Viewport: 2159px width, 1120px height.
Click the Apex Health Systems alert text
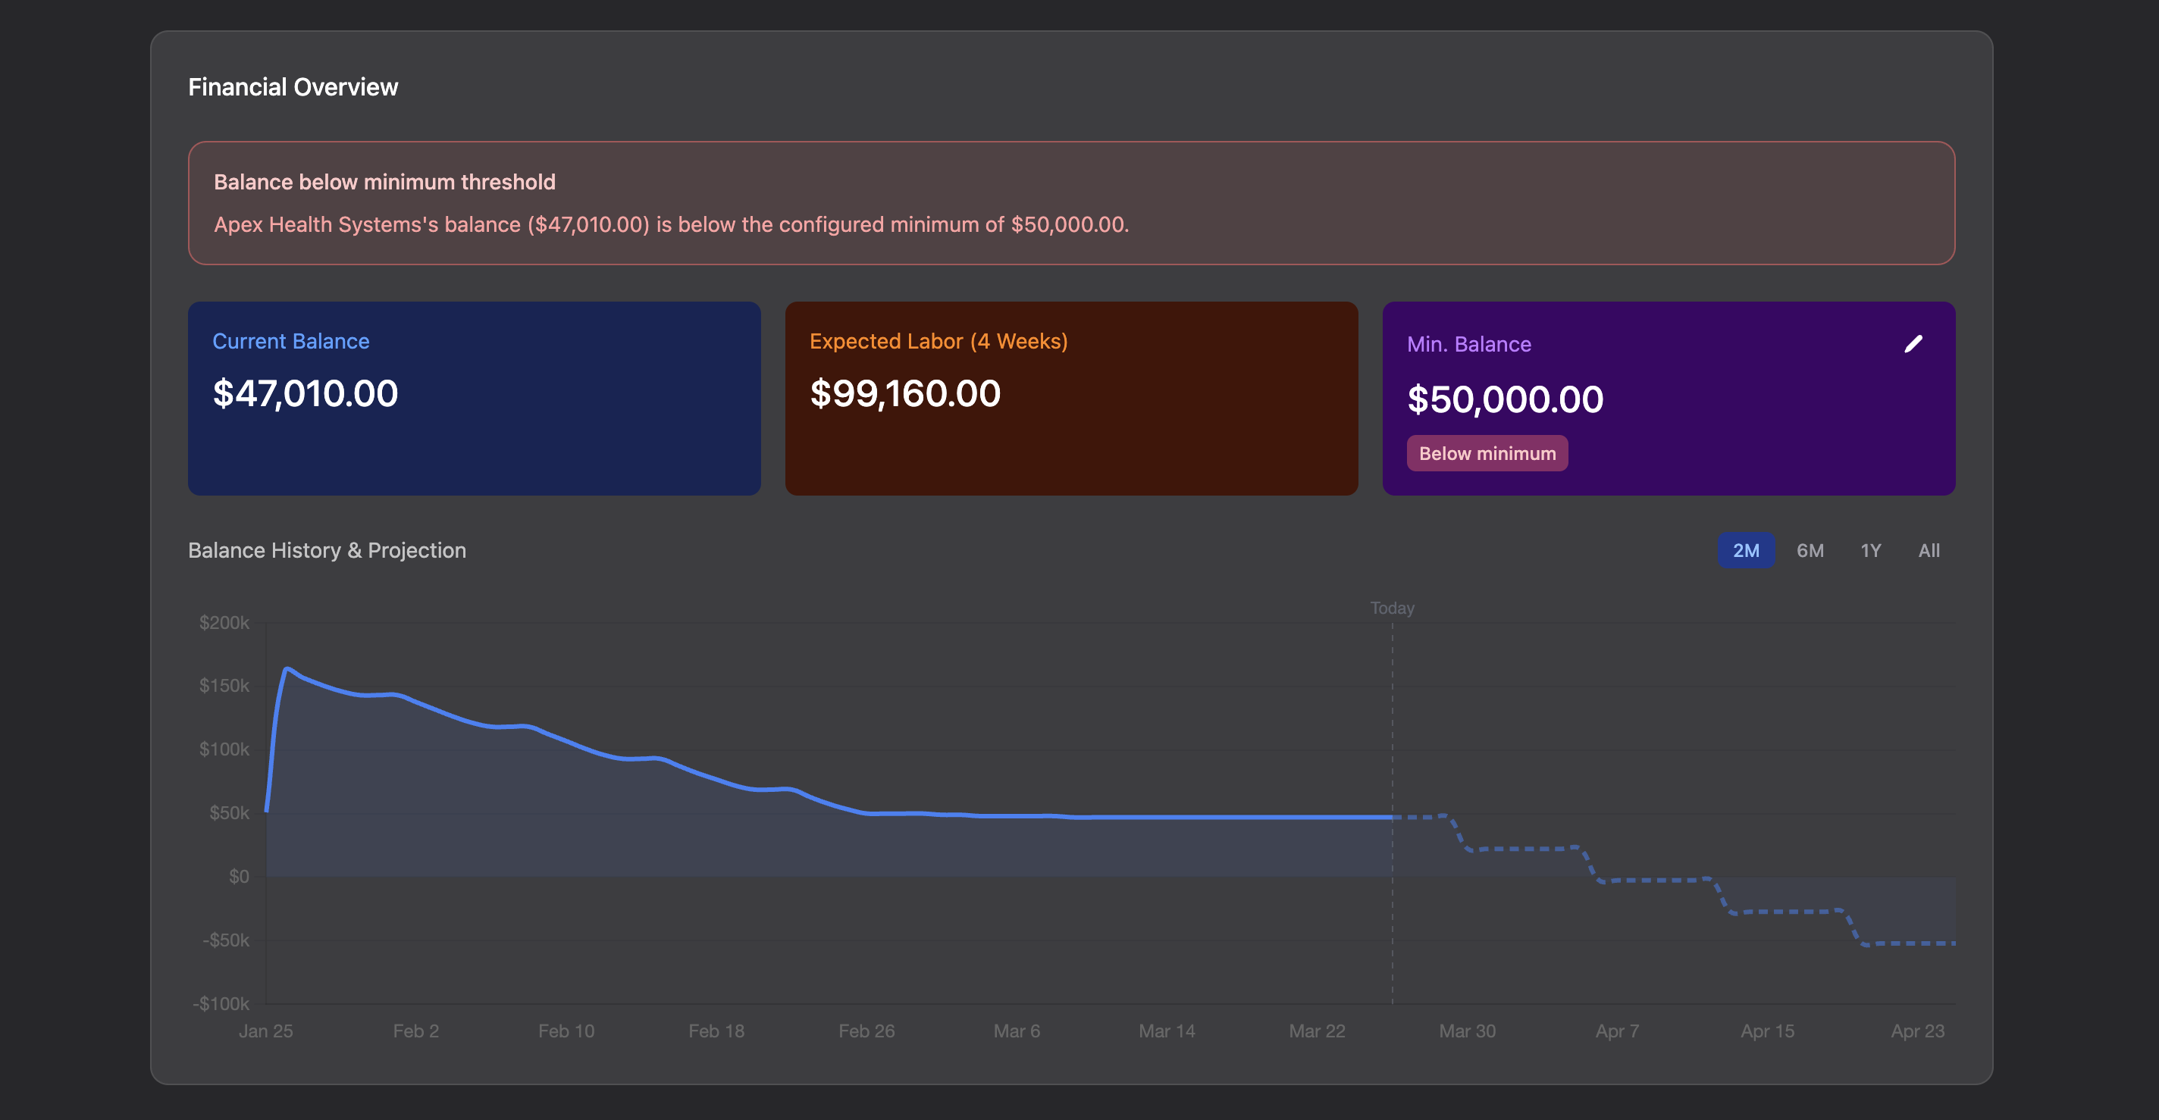tap(670, 224)
